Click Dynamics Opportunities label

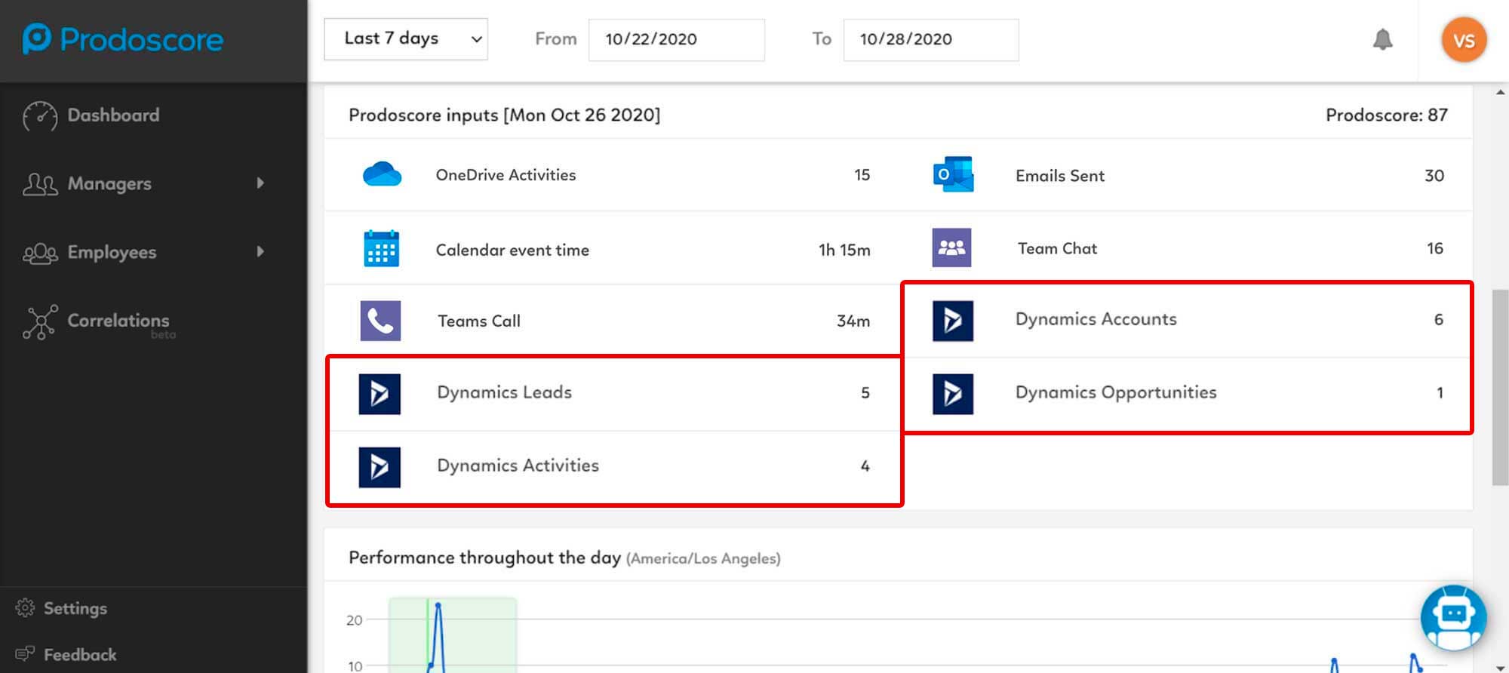click(1116, 392)
